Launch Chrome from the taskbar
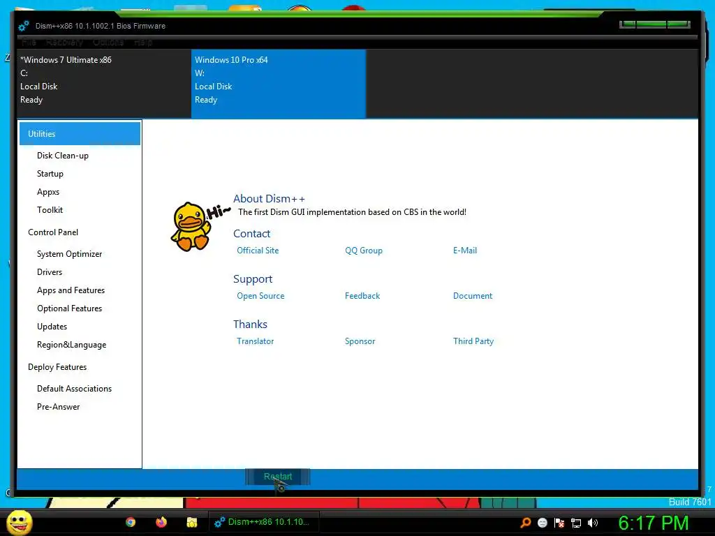This screenshot has height=536, width=715. click(131, 522)
